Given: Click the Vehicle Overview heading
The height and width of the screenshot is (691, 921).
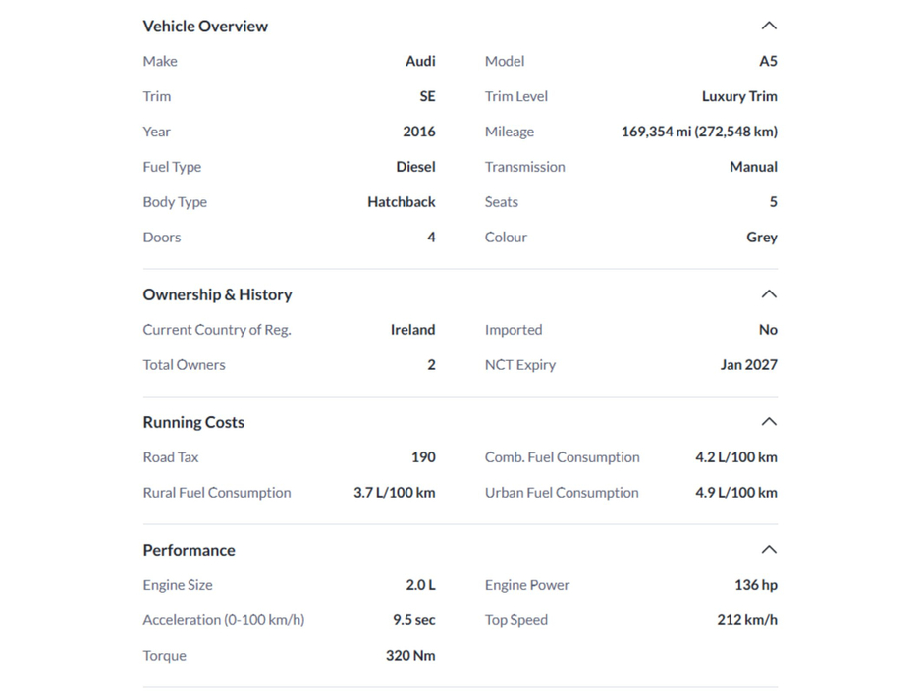Looking at the screenshot, I should tap(205, 27).
